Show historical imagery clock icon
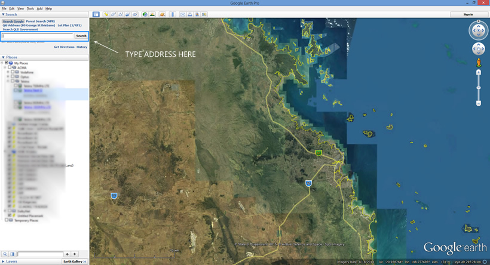 (x=145, y=14)
